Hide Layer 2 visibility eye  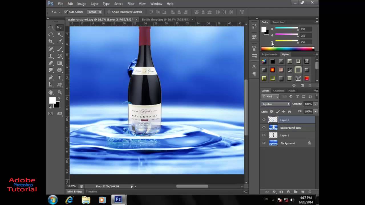264,120
